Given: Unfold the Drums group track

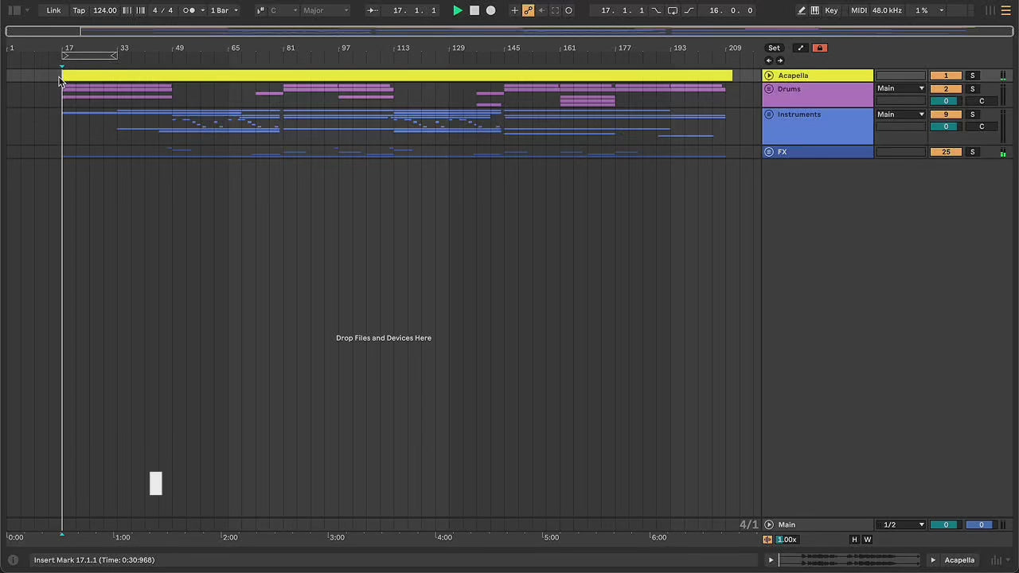Looking at the screenshot, I should click(769, 89).
